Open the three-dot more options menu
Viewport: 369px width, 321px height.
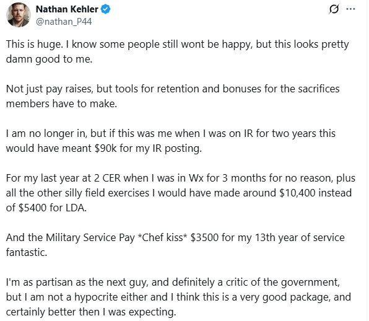click(350, 9)
